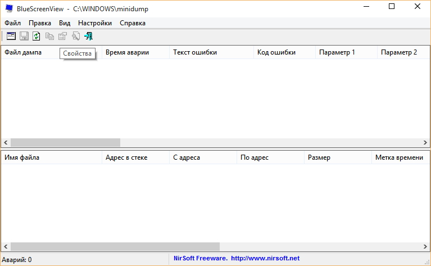Sort by Адрес в стеке column header
Screen dimensions: 431x266
135,157
